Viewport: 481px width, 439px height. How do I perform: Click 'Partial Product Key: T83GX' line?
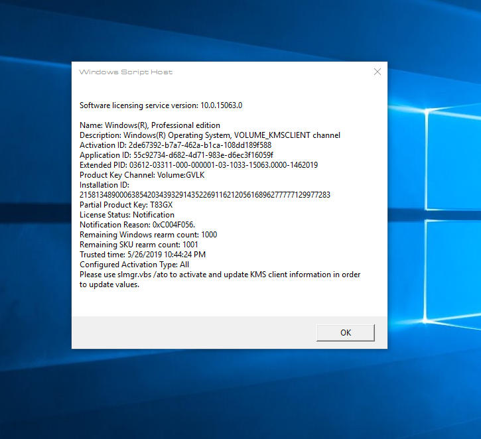coord(126,205)
